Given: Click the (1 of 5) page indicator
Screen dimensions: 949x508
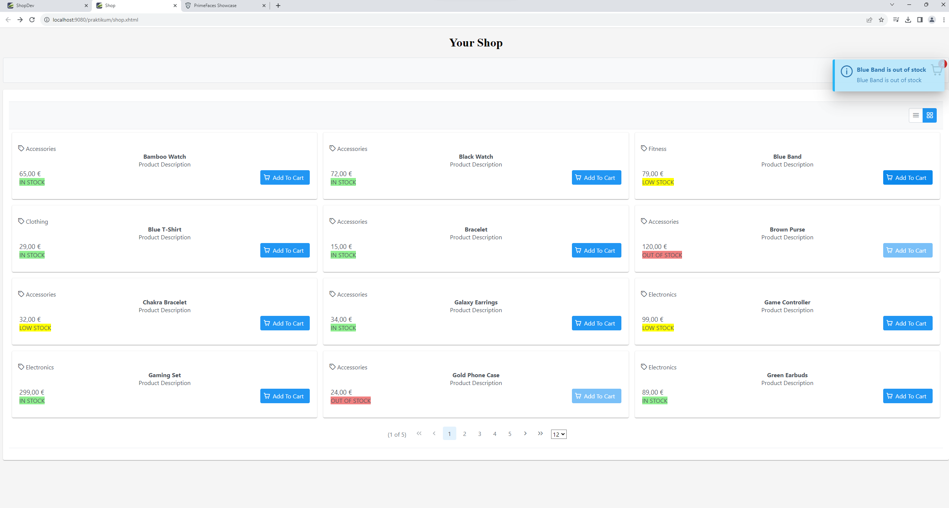Looking at the screenshot, I should pyautogui.click(x=397, y=434).
